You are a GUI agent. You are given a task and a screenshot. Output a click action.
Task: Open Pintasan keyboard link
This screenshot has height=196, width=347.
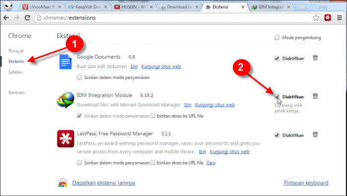pos(306,183)
